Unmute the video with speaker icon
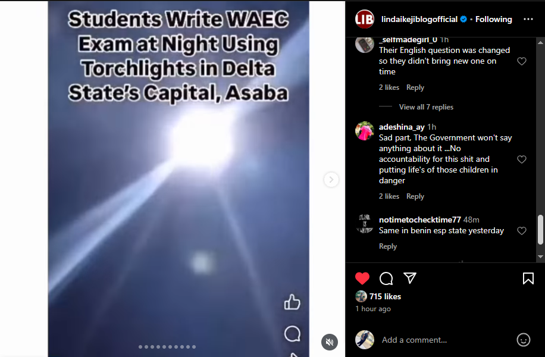Image resolution: width=545 pixels, height=357 pixels. [x=330, y=342]
